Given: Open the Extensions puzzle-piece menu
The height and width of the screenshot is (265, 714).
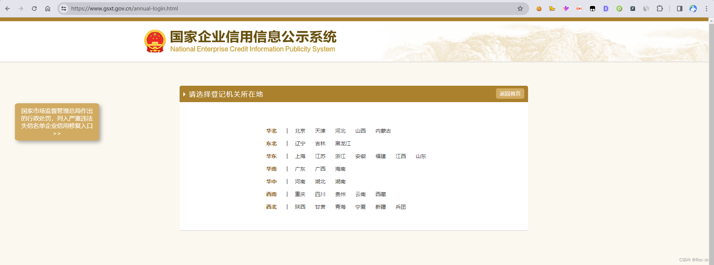Looking at the screenshot, I should click(x=660, y=9).
